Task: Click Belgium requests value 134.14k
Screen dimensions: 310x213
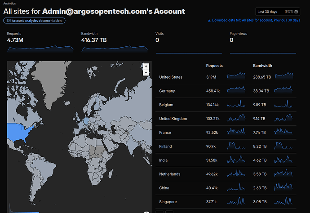Action: pos(213,105)
